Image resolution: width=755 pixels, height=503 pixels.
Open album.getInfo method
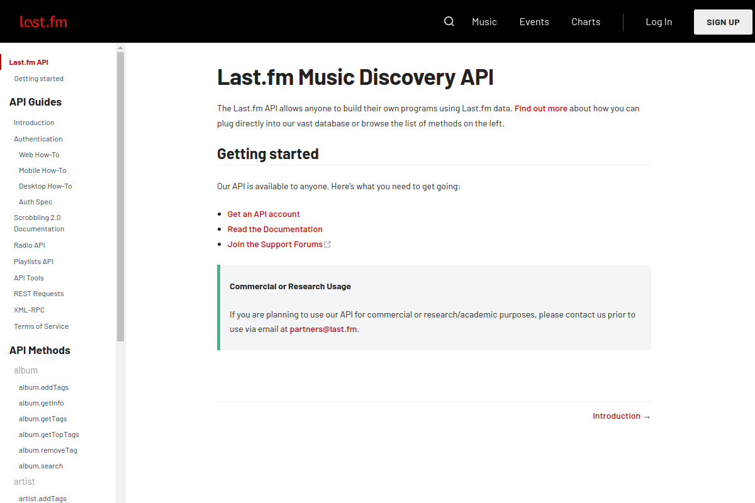[x=41, y=403]
